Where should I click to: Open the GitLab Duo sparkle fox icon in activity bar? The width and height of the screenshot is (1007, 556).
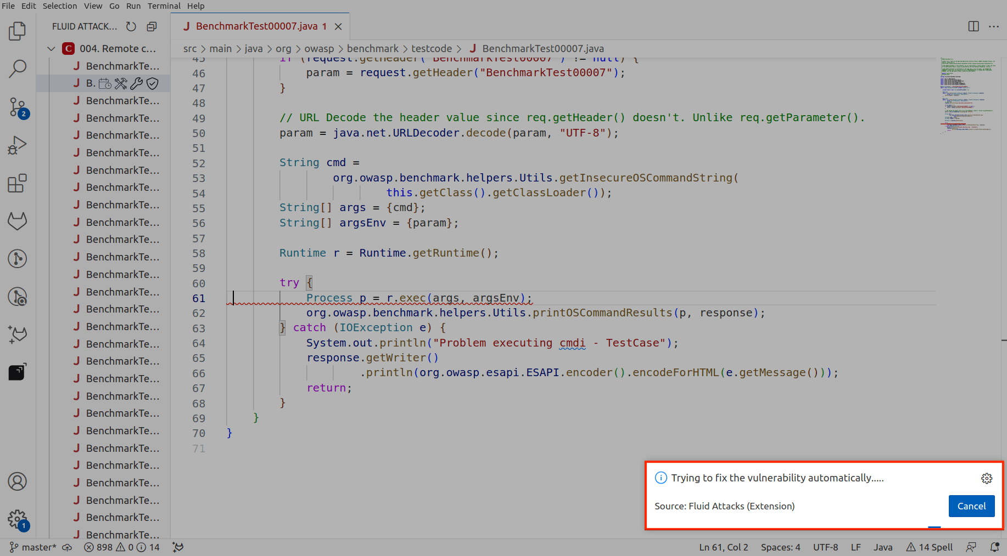coord(18,334)
